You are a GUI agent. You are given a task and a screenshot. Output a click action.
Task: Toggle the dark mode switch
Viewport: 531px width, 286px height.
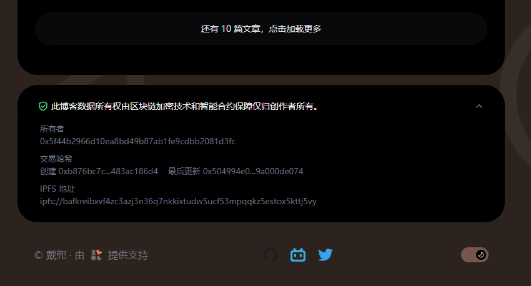[474, 255]
